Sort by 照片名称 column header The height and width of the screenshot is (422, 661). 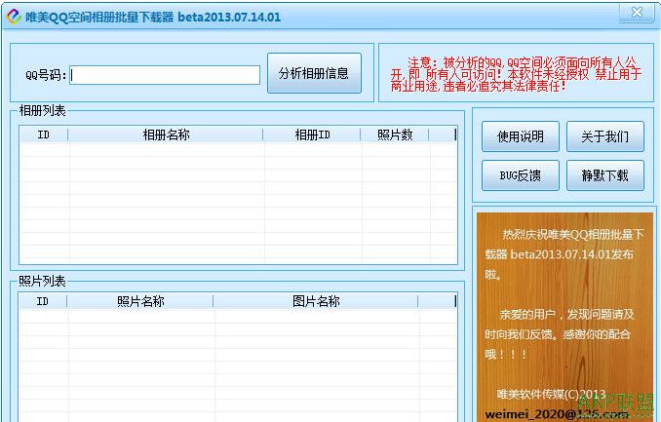140,301
